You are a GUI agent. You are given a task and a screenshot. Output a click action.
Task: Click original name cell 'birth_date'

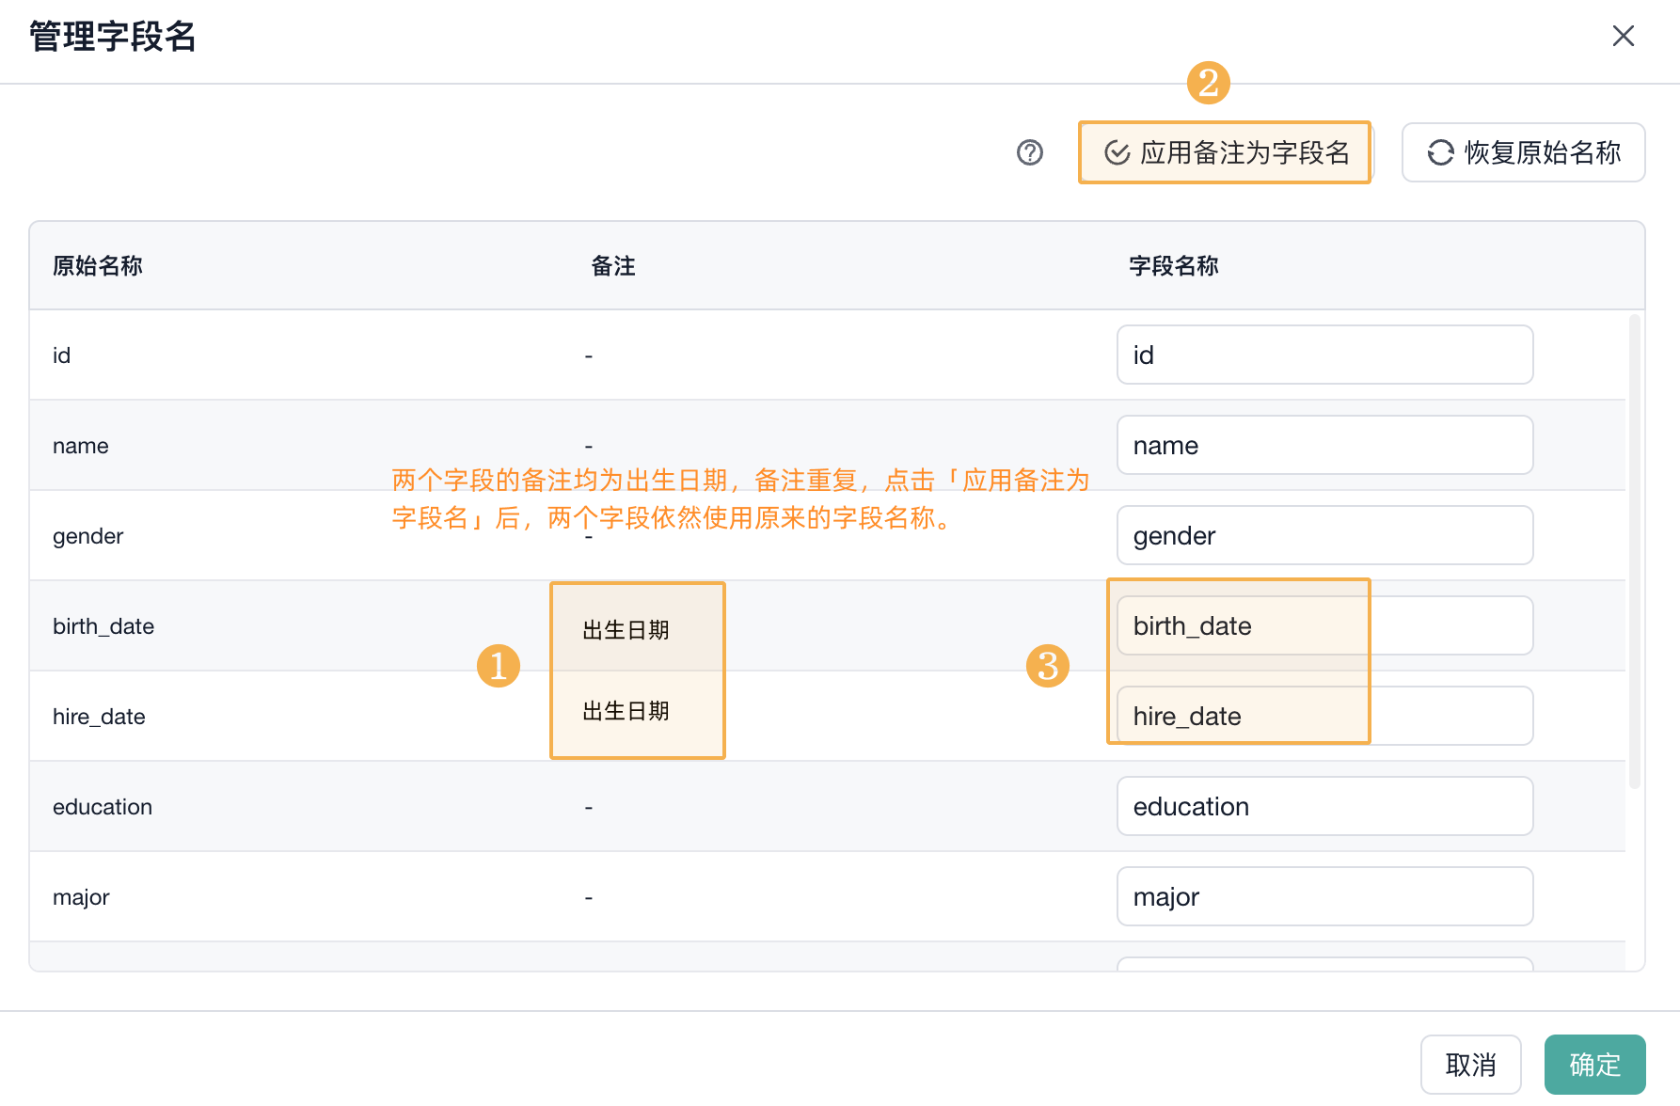click(103, 626)
